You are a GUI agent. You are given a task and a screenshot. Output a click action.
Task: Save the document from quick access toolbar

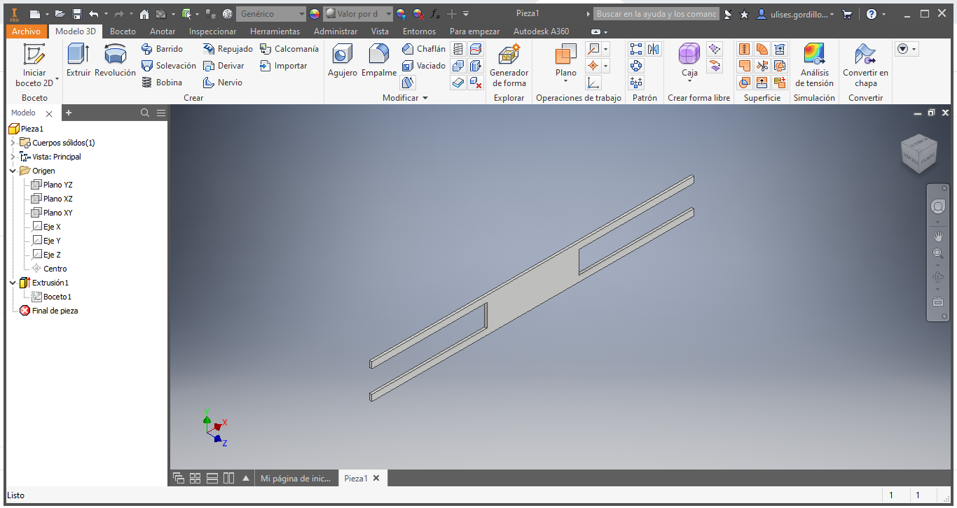tap(76, 14)
